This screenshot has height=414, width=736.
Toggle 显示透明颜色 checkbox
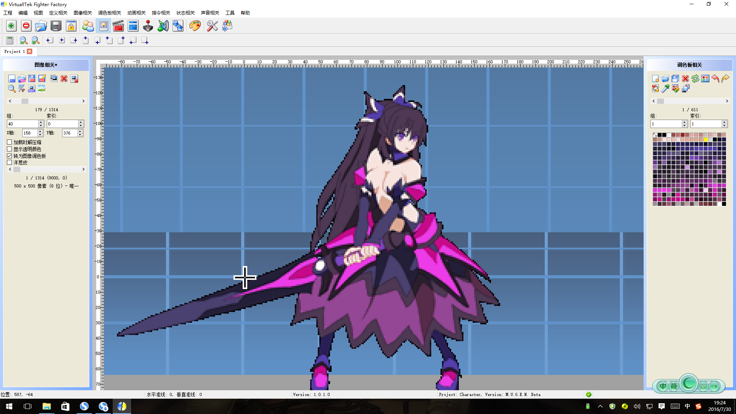10,149
